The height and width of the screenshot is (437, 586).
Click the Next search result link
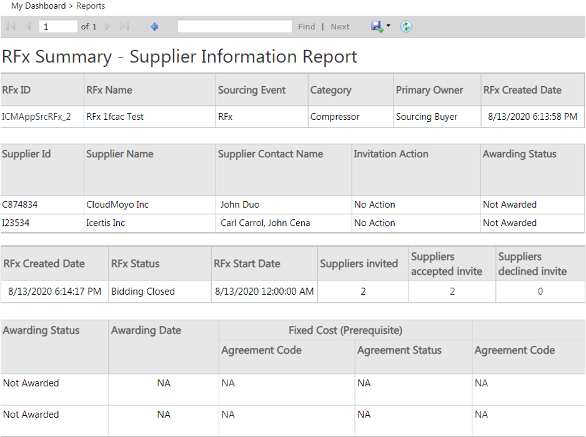tap(340, 27)
